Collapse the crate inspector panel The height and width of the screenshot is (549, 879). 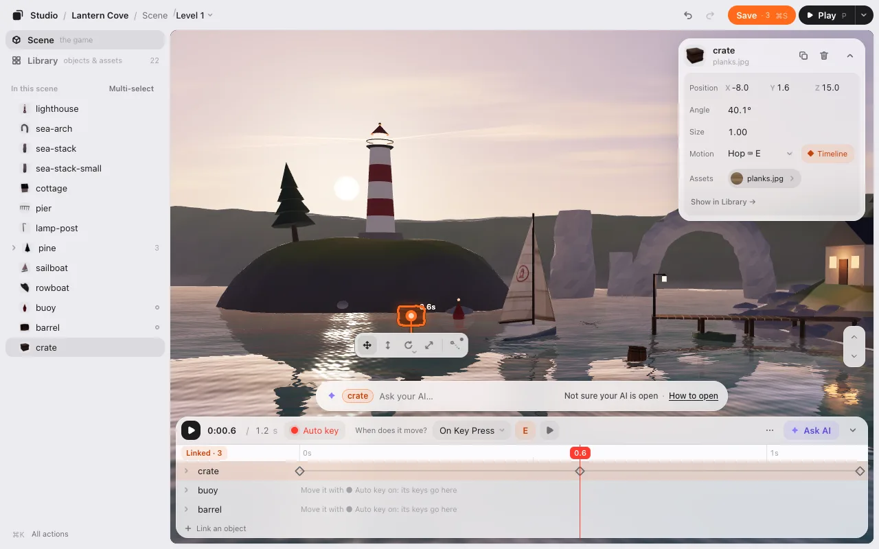(849, 56)
